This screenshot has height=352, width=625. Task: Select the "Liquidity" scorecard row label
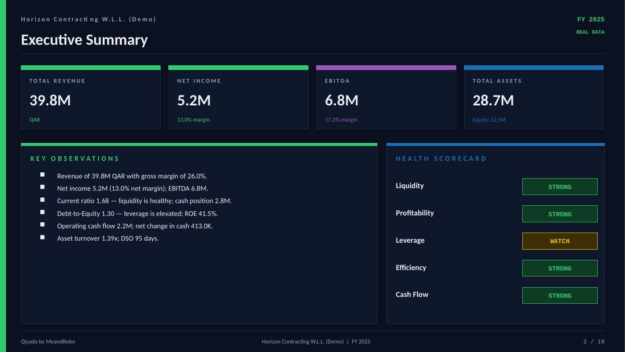tap(410, 185)
